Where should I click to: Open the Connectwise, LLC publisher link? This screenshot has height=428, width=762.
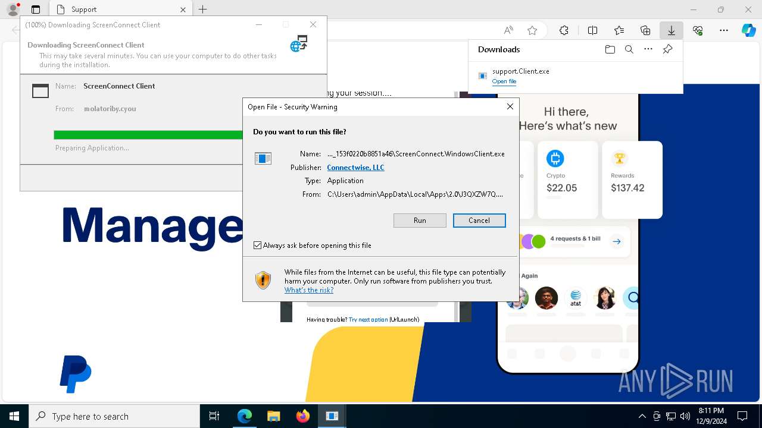[355, 168]
